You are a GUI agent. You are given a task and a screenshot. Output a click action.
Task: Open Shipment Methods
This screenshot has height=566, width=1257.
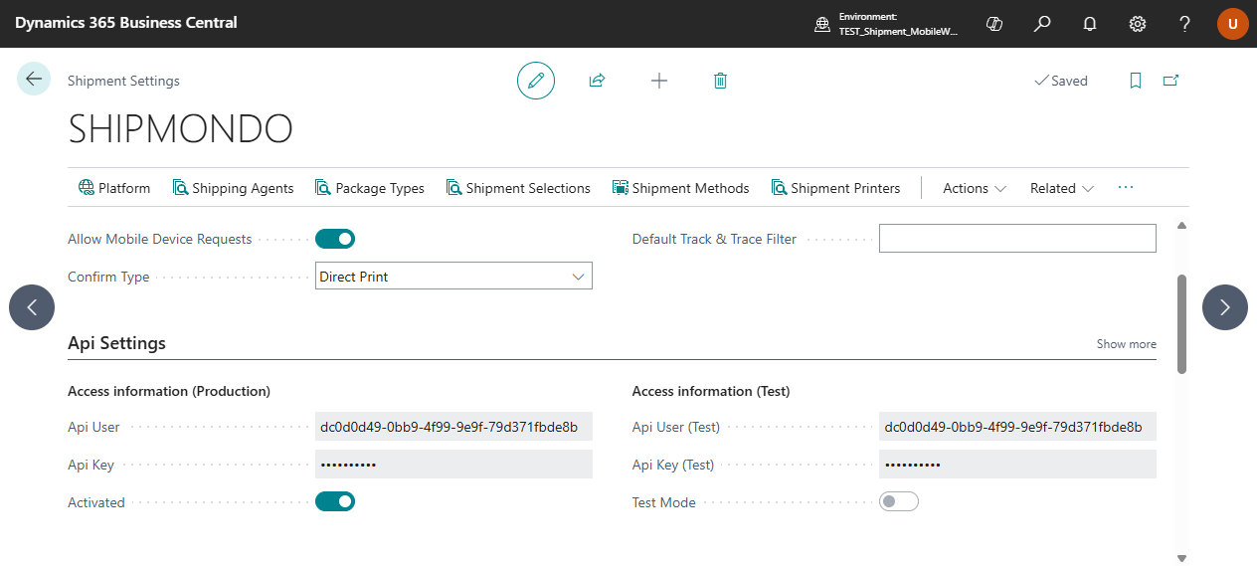(681, 188)
